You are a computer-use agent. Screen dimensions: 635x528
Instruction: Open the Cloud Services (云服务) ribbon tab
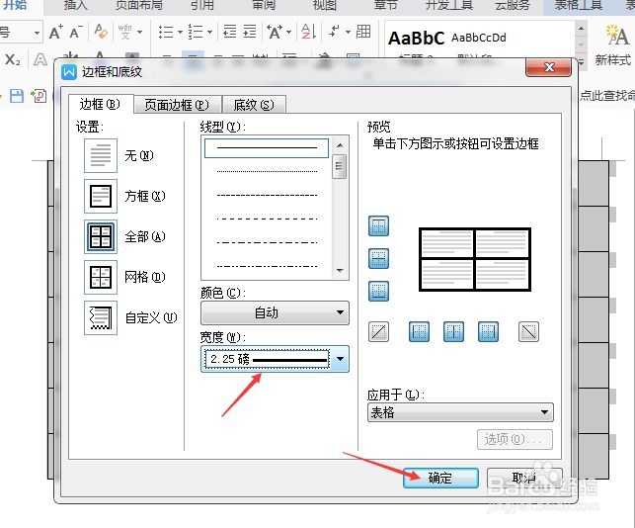coord(513,5)
